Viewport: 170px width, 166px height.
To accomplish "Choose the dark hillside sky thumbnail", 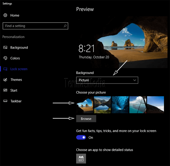I will (155, 105).
